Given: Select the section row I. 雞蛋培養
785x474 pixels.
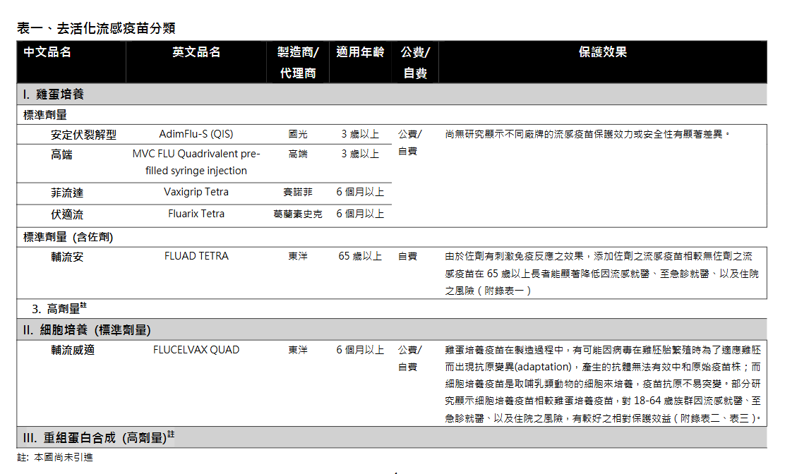Looking at the screenshot, I should point(392,94).
